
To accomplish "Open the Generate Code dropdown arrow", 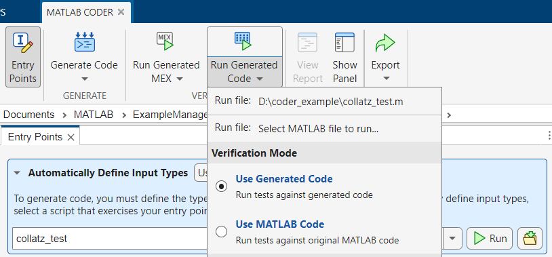I will (x=85, y=79).
